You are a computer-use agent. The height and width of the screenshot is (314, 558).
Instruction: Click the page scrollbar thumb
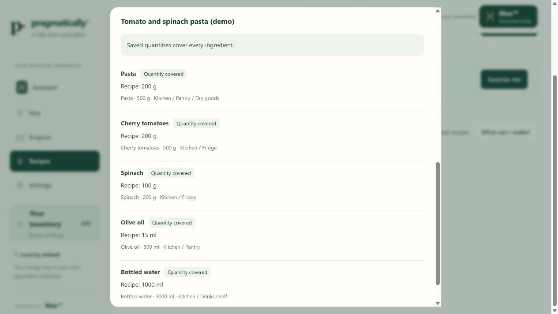click(554, 191)
